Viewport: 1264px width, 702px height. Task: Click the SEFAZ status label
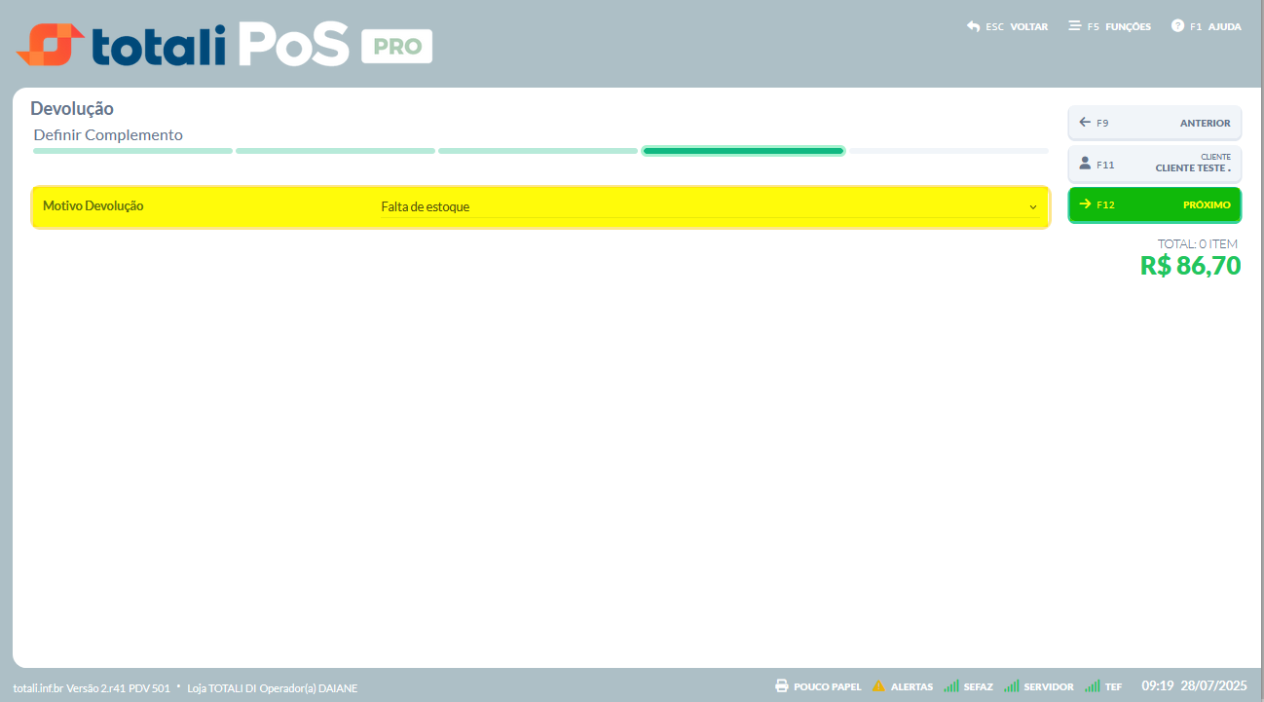tap(978, 687)
